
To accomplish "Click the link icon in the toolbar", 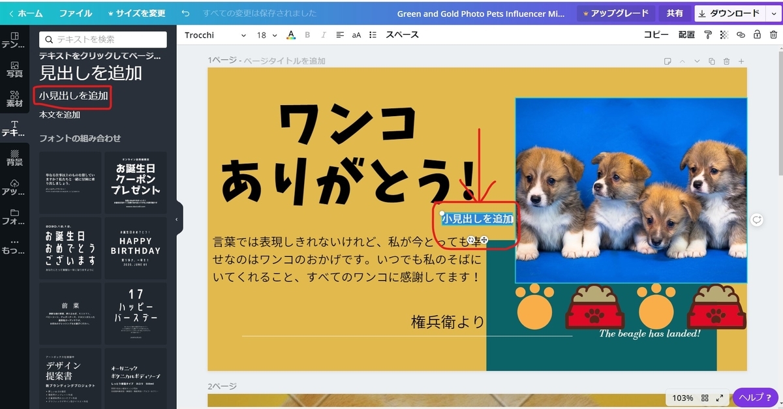I will click(740, 35).
